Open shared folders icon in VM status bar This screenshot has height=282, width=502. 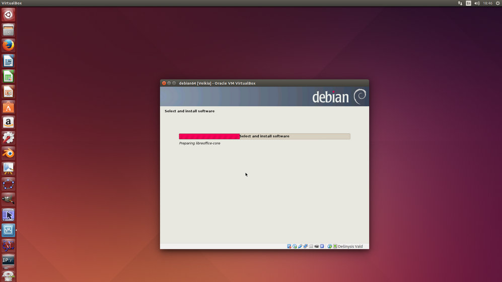coord(311,246)
